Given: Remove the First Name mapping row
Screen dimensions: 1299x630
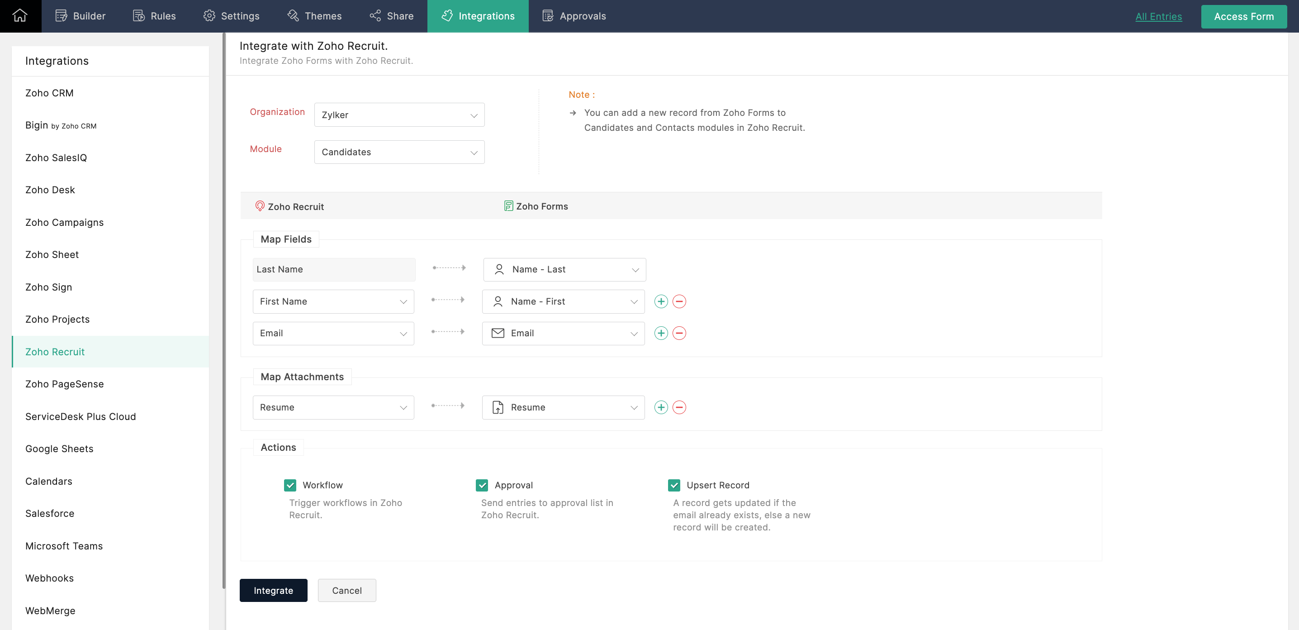Looking at the screenshot, I should pyautogui.click(x=679, y=301).
